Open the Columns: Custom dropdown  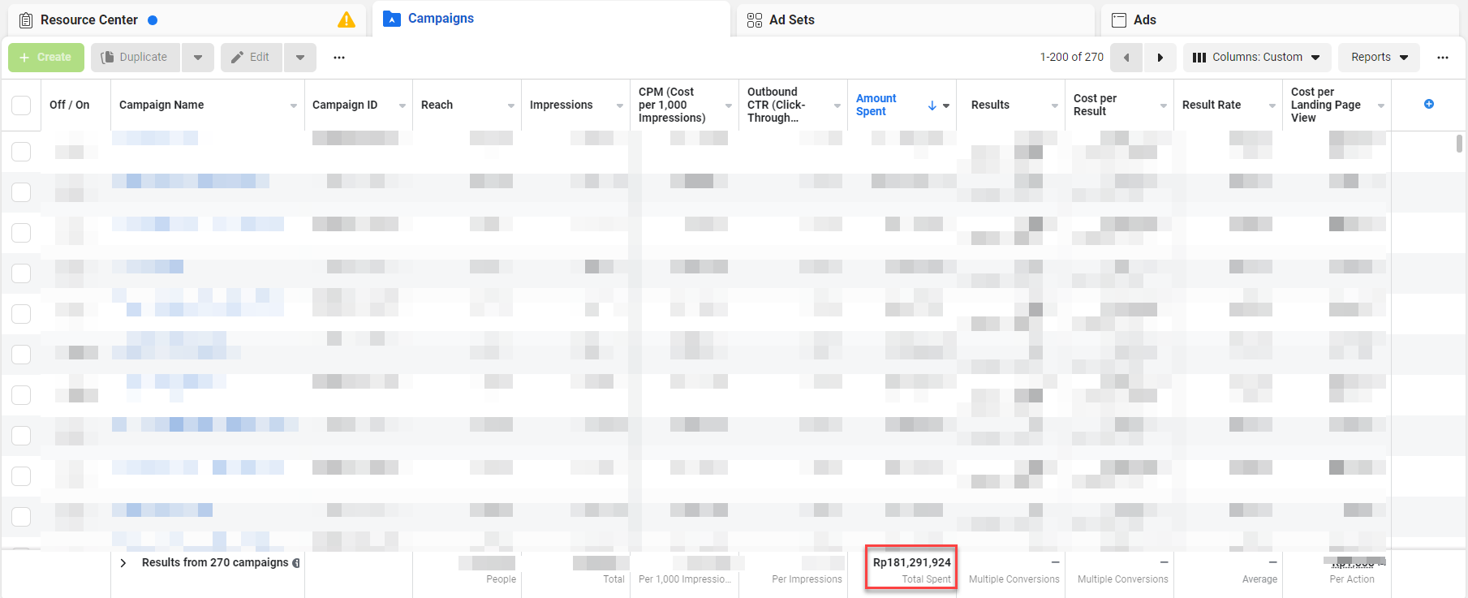(x=1256, y=58)
